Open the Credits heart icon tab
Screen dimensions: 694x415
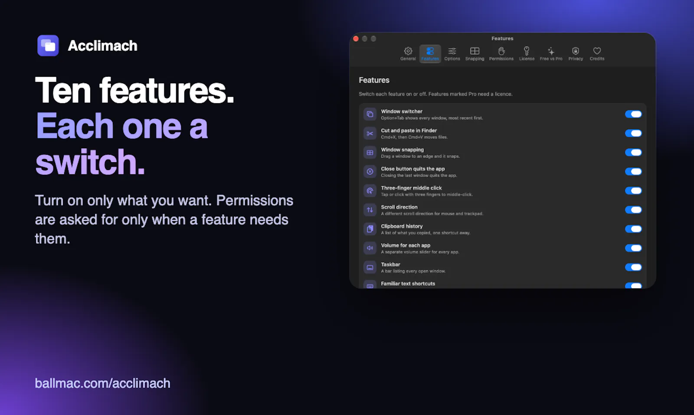pos(597,54)
